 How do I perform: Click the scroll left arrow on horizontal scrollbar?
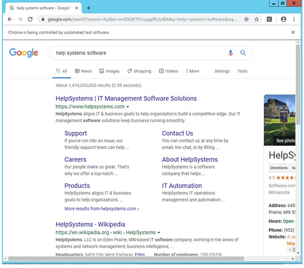click(x=6, y=259)
